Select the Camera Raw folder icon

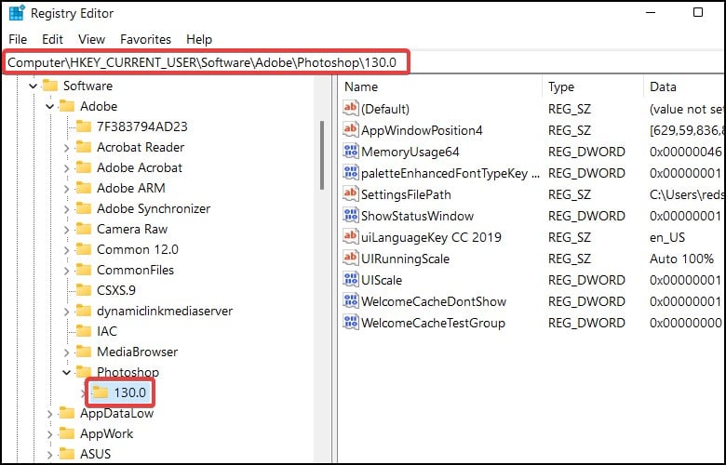pos(84,229)
